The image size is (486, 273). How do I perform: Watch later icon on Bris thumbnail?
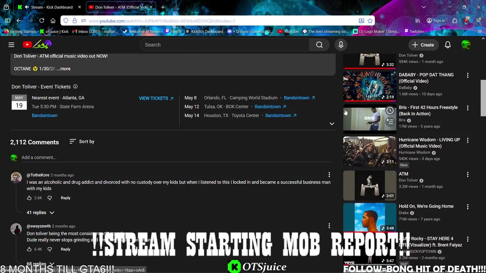390,111
